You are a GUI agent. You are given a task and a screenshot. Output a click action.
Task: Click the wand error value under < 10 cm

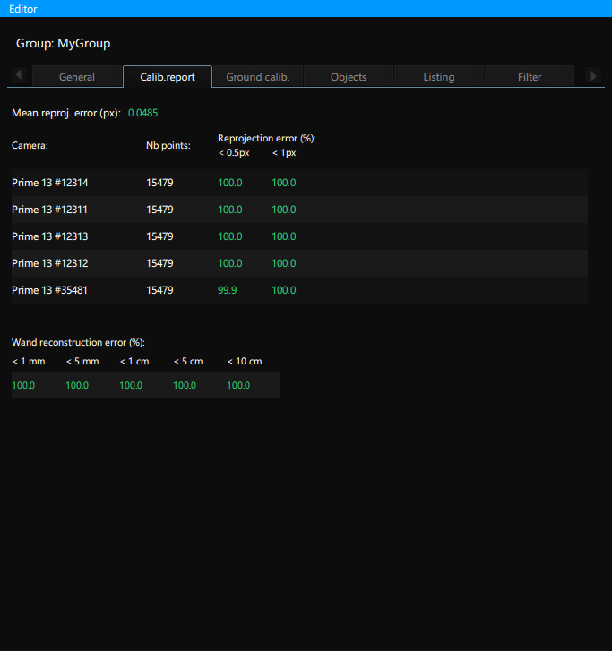click(x=238, y=385)
